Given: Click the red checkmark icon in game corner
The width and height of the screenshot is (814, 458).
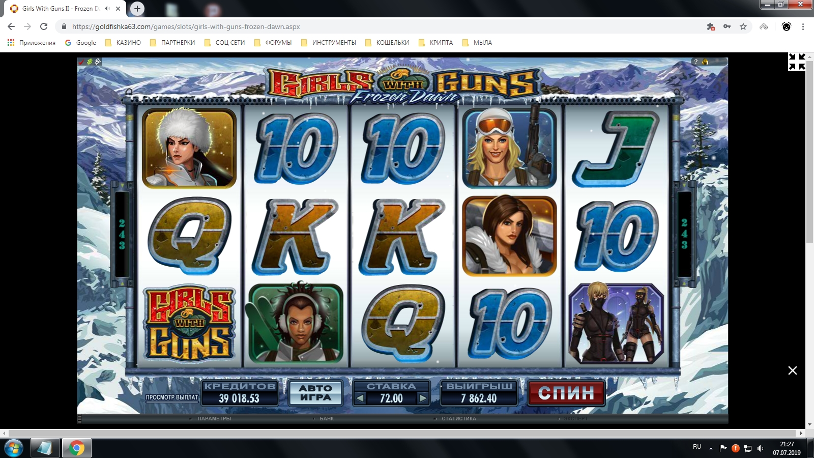Looking at the screenshot, I should (x=81, y=62).
